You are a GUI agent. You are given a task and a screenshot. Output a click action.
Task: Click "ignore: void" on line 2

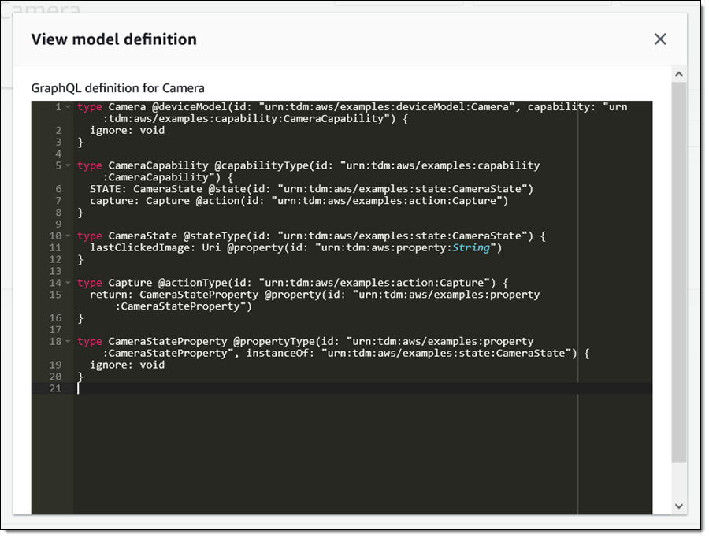[127, 130]
